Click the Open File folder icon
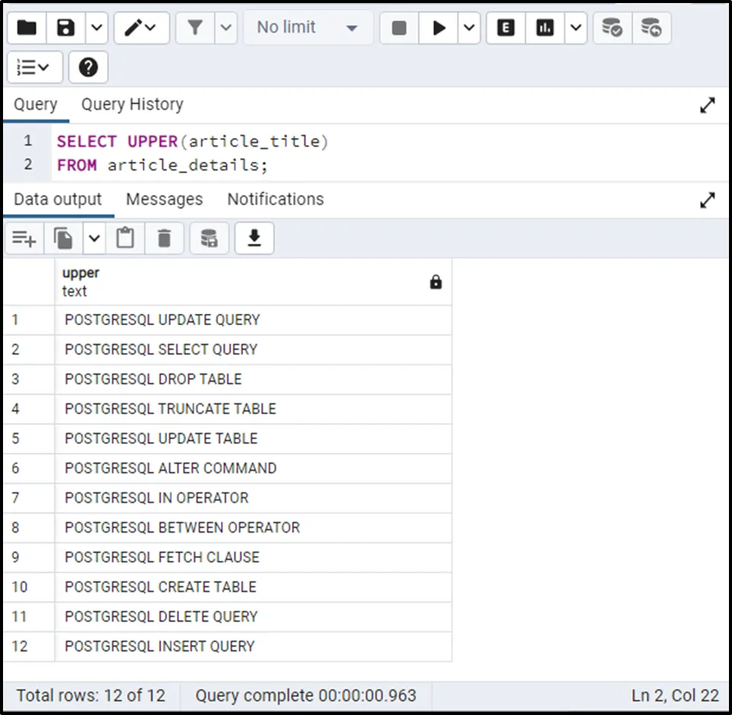732x715 pixels. pyautogui.click(x=27, y=28)
